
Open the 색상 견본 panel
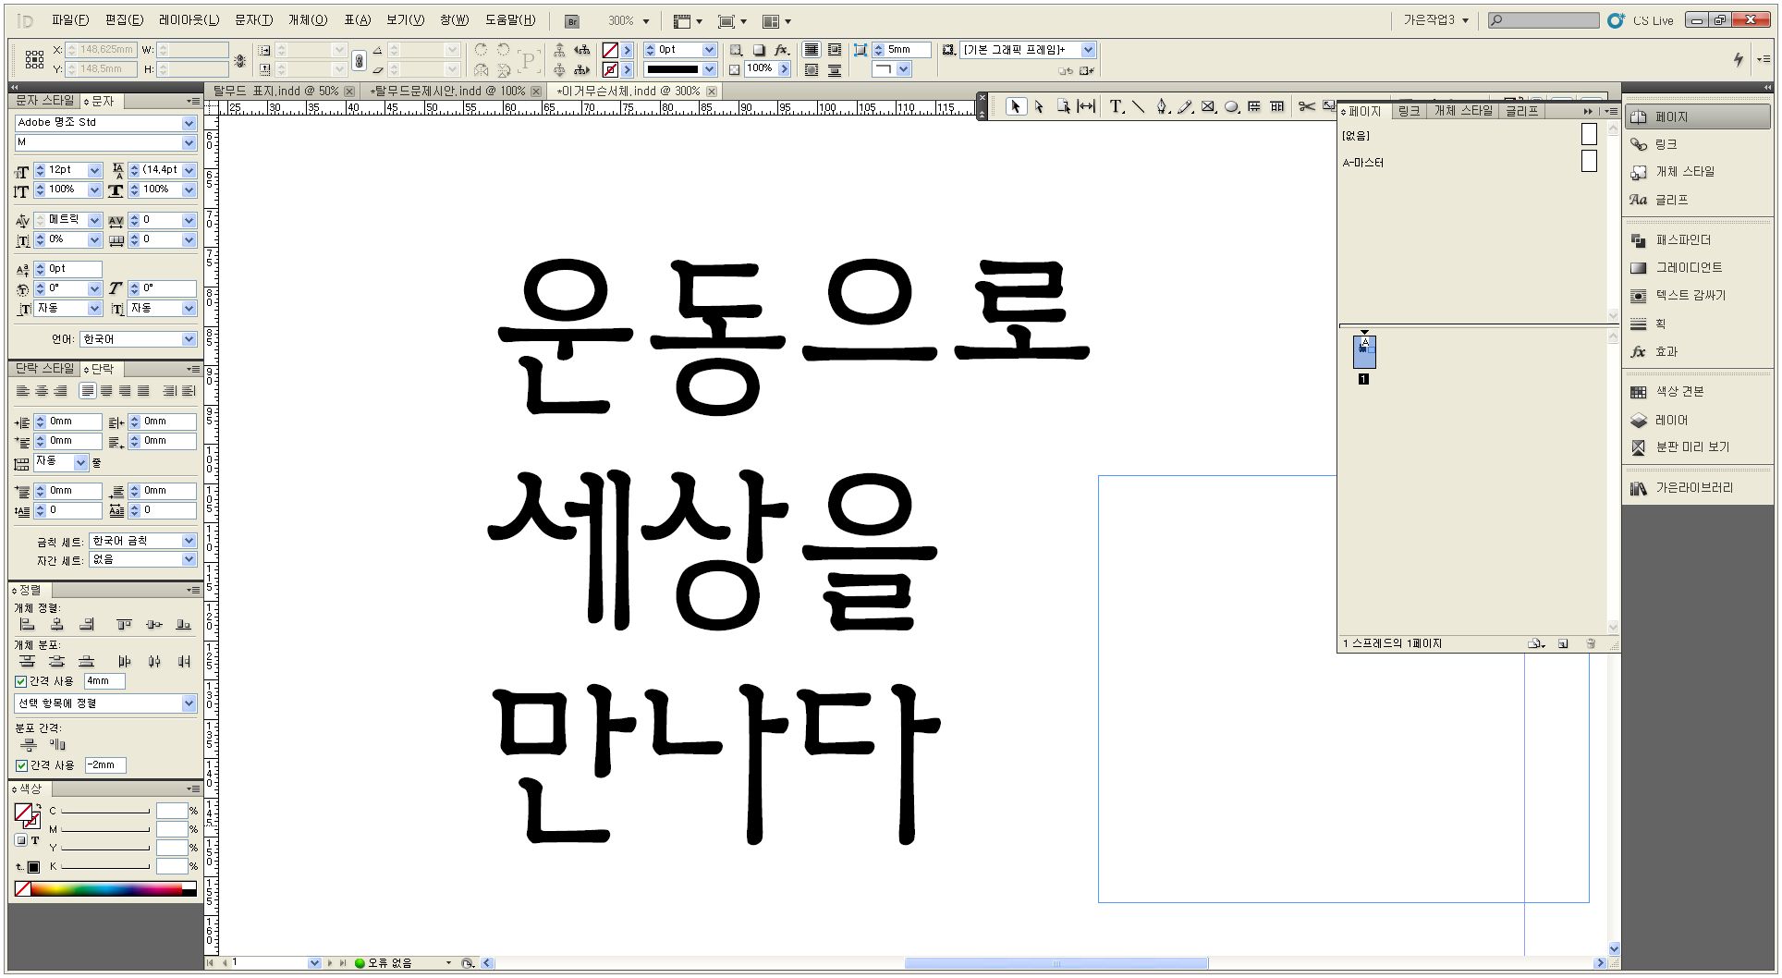coord(1678,392)
